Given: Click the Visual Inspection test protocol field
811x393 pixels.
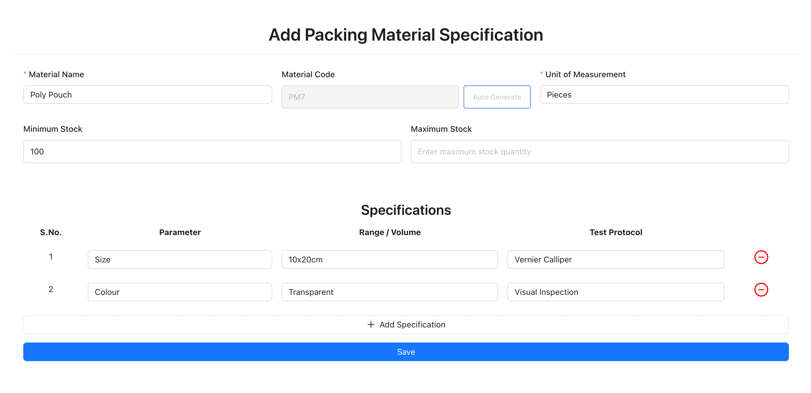Looking at the screenshot, I should pyautogui.click(x=616, y=292).
